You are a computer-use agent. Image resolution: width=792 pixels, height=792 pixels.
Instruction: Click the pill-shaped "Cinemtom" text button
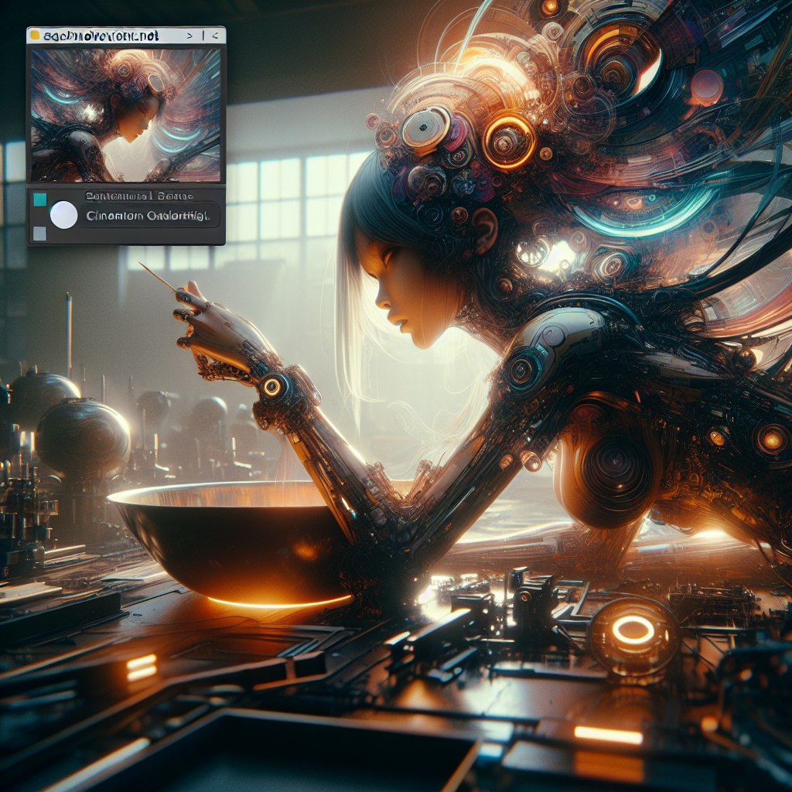pyautogui.click(x=147, y=216)
